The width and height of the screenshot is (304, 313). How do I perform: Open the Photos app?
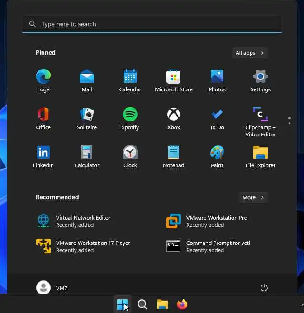click(217, 80)
